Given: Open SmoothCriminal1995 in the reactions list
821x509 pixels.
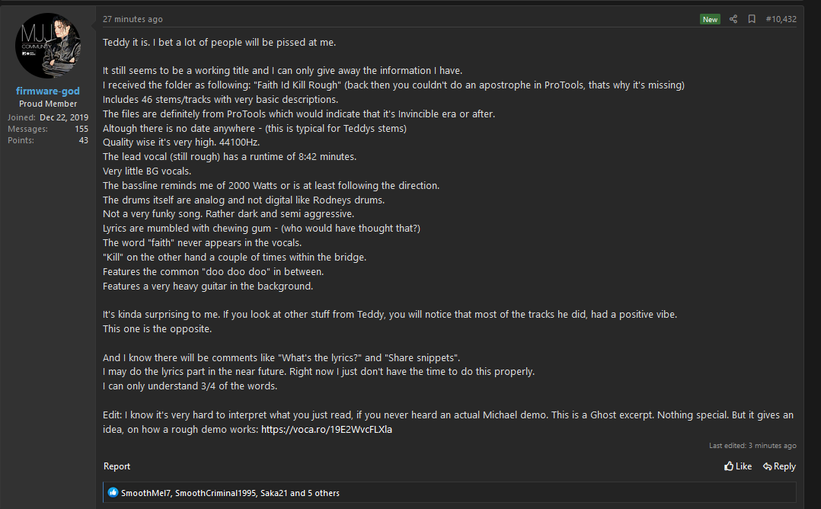Looking at the screenshot, I should 216,493.
